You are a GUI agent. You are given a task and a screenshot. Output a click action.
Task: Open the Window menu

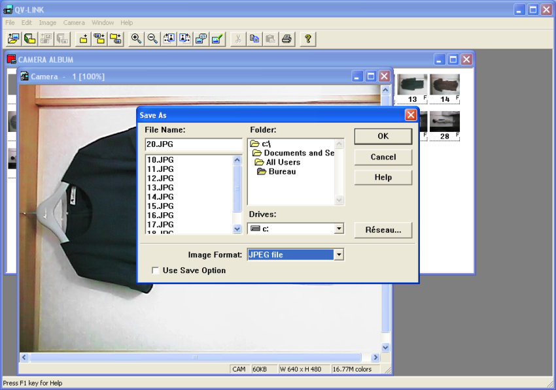click(x=103, y=23)
